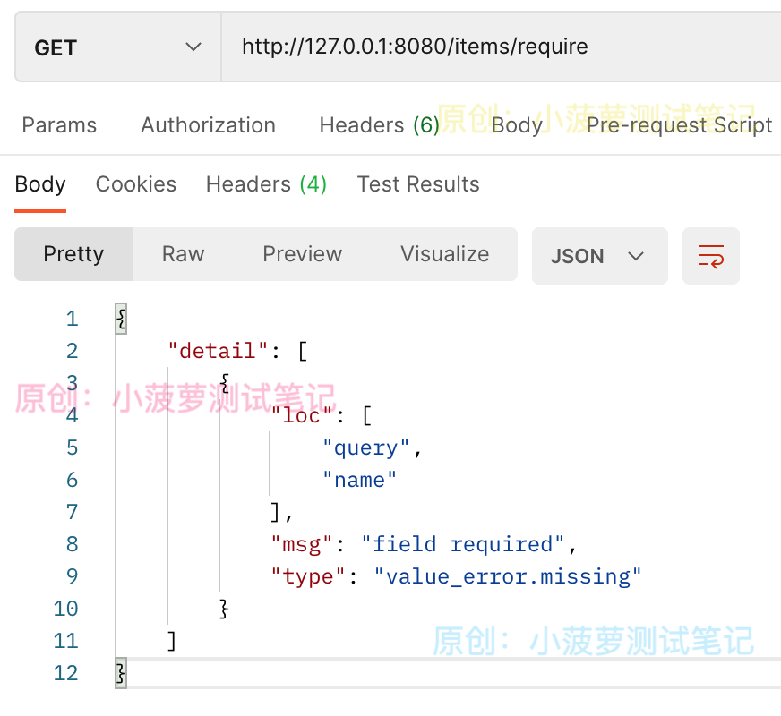Open the Test Results tab
Screen dimensions: 781x716
(418, 184)
